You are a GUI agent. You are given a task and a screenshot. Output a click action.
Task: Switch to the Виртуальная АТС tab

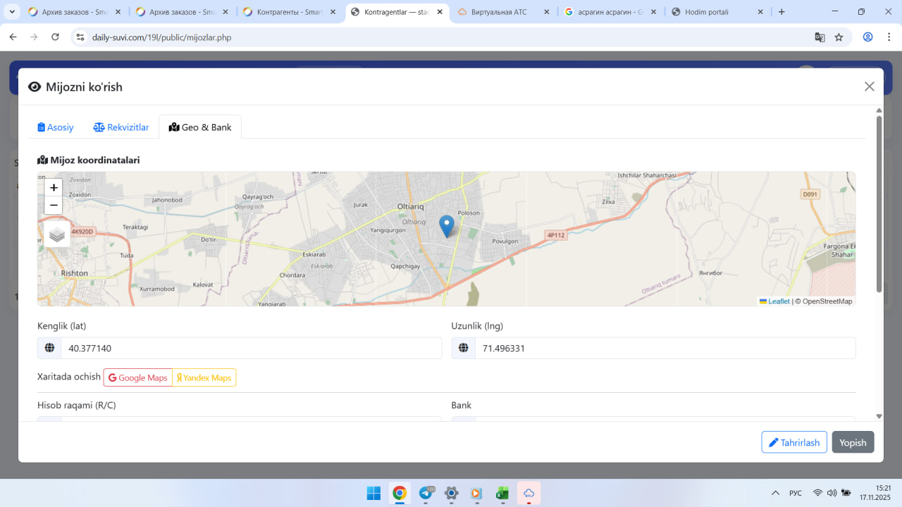point(504,12)
